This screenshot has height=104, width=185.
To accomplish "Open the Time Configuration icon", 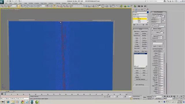I will (175, 99).
